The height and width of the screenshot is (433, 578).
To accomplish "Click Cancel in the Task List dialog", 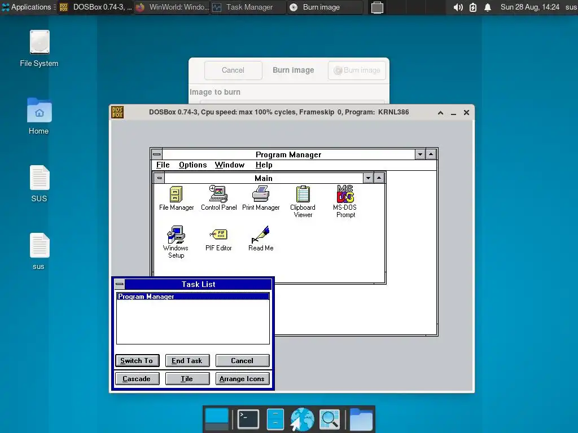I will [x=242, y=361].
